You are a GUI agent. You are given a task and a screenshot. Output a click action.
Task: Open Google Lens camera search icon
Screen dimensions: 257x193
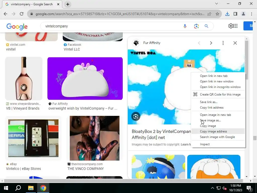coord(196,26)
